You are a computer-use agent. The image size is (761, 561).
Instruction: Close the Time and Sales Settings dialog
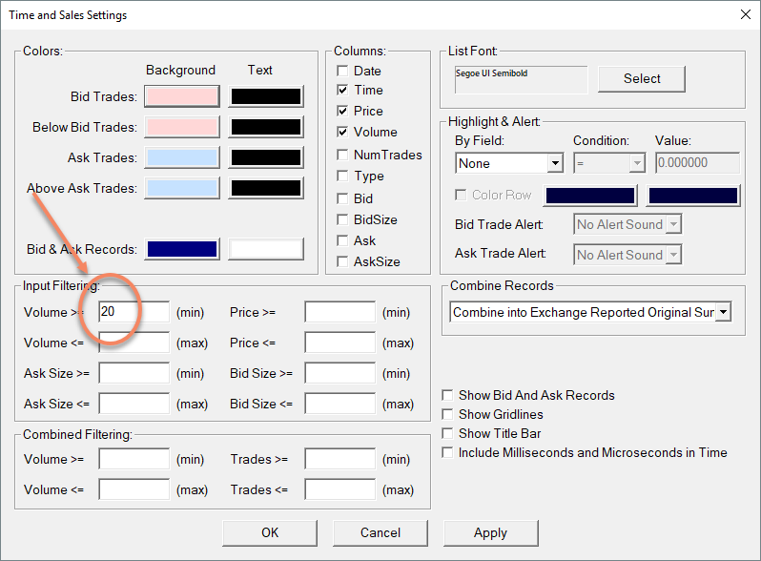point(746,14)
